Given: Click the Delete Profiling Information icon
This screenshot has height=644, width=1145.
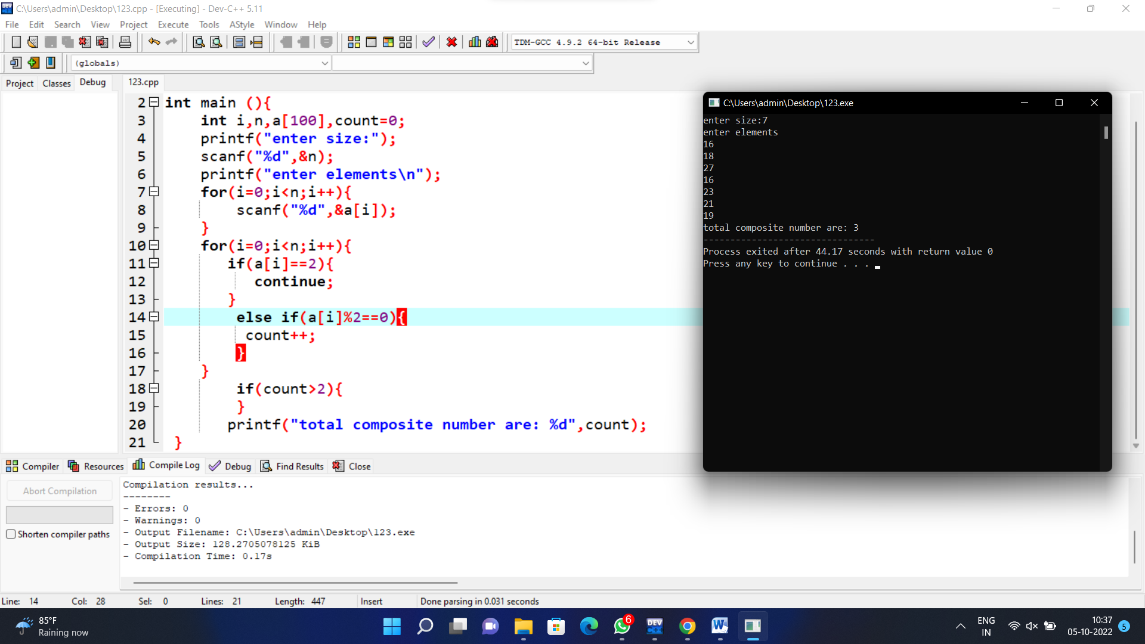Looking at the screenshot, I should 492,42.
